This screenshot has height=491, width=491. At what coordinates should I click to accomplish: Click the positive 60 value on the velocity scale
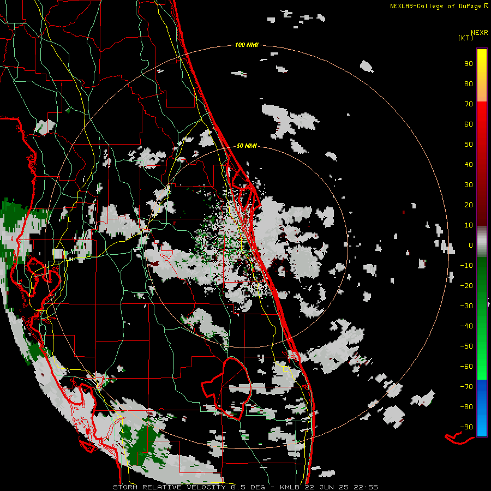[x=469, y=124]
